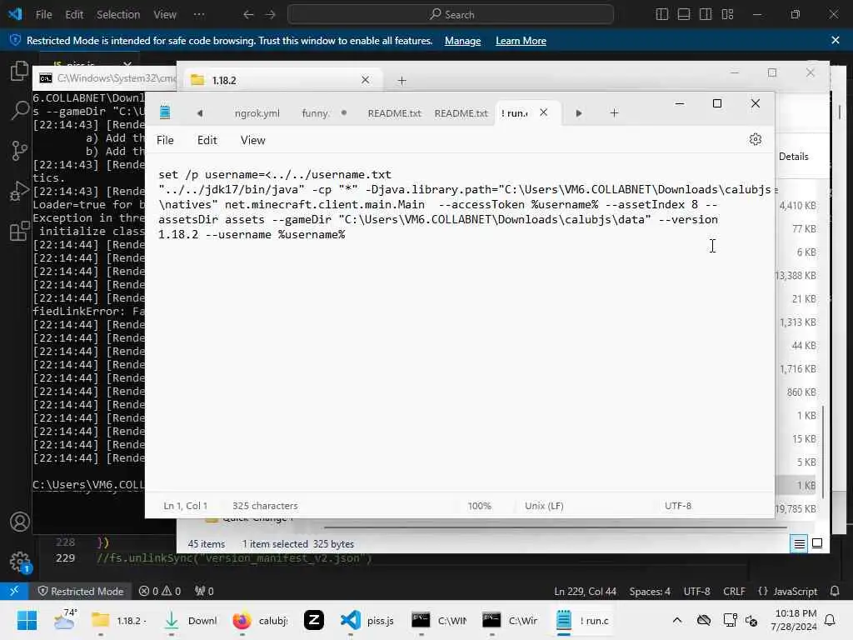853x640 pixels.
Task: Open VS Code Edit menu
Action: pyautogui.click(x=74, y=15)
